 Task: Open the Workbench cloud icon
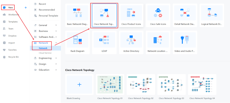(4, 15)
